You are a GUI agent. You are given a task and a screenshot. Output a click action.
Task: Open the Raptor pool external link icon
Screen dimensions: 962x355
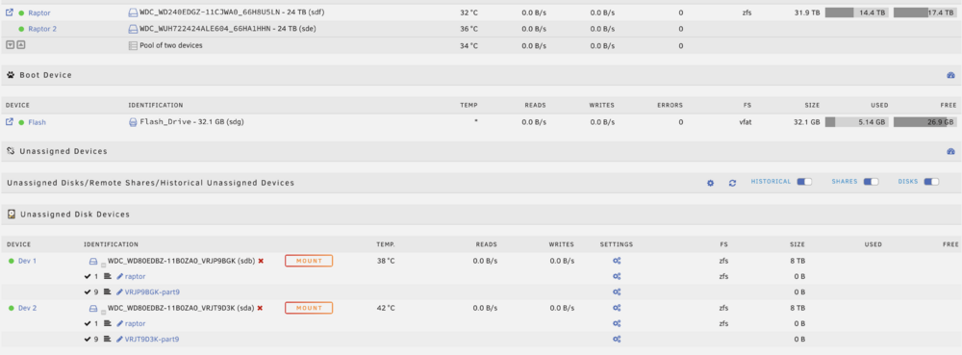click(10, 13)
